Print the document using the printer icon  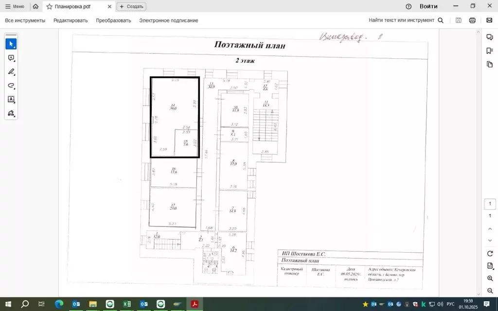click(472, 20)
